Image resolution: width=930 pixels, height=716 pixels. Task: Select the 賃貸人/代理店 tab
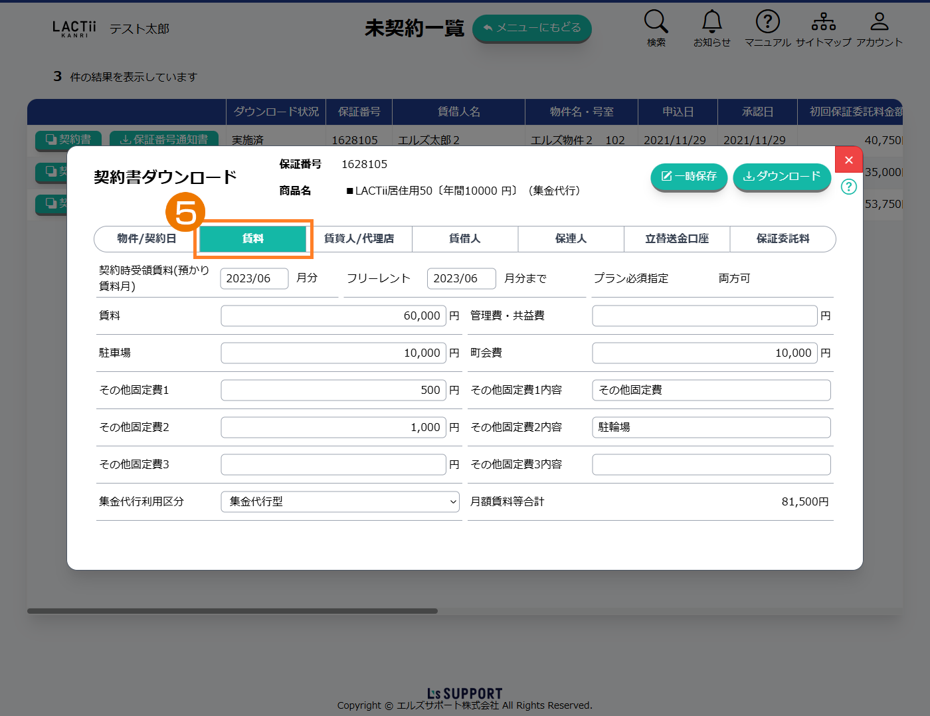point(359,238)
